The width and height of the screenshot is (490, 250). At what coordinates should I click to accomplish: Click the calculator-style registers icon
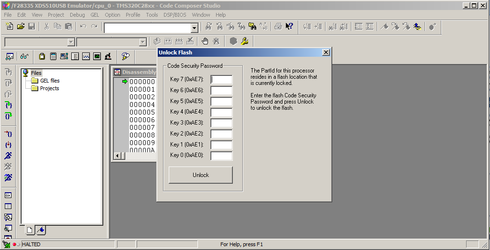pyautogui.click(x=53, y=56)
